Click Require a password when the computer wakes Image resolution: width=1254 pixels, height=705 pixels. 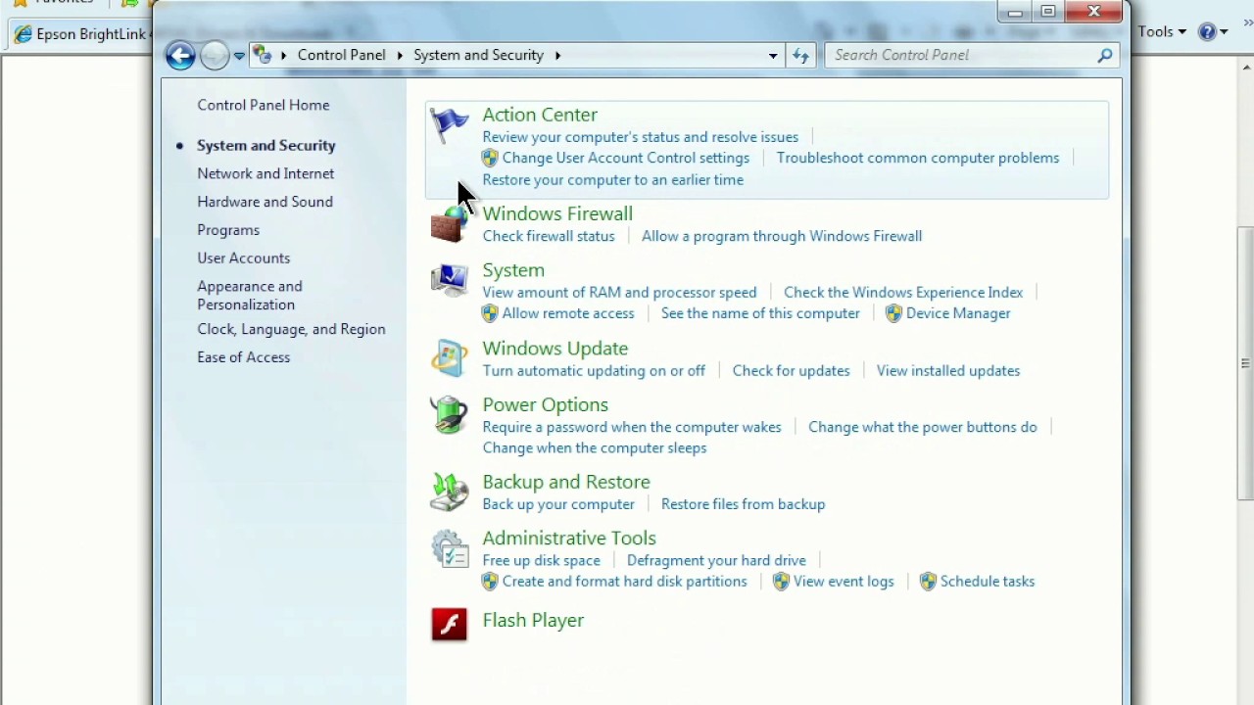point(632,427)
